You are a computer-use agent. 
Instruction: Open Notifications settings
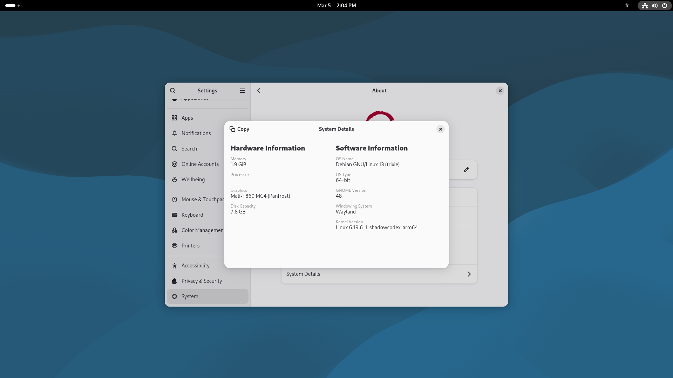(196, 133)
